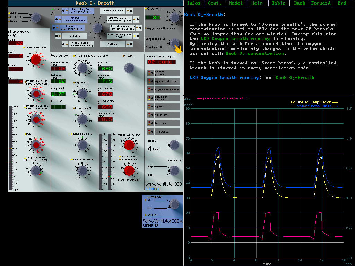The image size is (355, 266).
Task: Select the Volume Support mode
Action: click(113, 11)
